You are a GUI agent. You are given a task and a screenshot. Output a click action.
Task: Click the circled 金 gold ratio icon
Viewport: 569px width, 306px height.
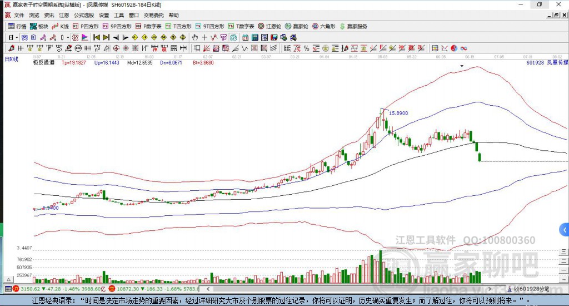pyautogui.click(x=326, y=48)
